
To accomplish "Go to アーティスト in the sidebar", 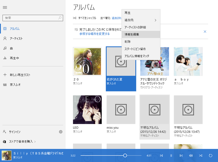I will [33, 39].
